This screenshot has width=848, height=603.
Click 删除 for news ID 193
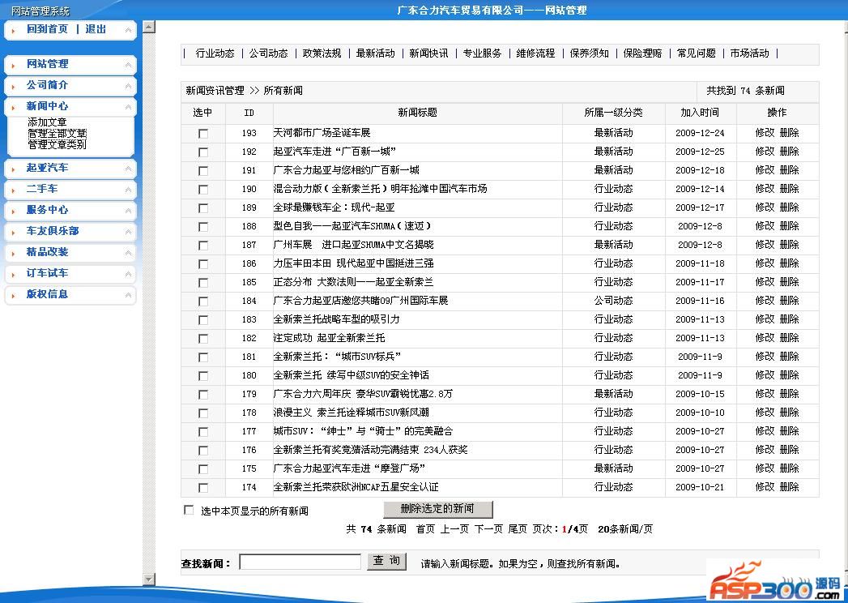(790, 133)
